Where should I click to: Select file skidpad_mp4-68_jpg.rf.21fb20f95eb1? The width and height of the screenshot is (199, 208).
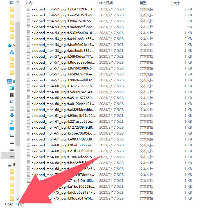[x=63, y=151]
